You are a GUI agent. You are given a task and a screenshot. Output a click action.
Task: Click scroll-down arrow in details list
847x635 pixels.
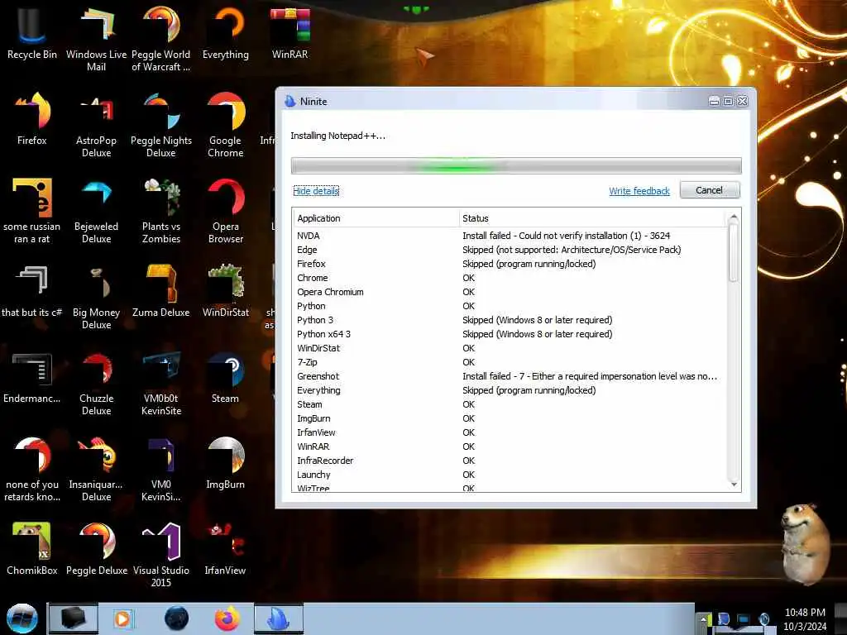point(734,485)
